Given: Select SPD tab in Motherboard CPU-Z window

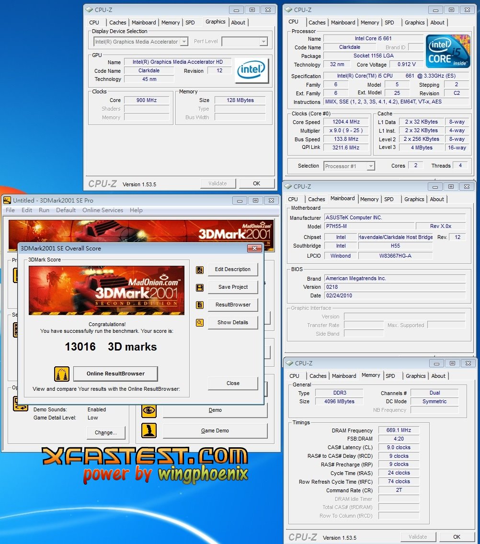Looking at the screenshot, I should click(x=389, y=199).
